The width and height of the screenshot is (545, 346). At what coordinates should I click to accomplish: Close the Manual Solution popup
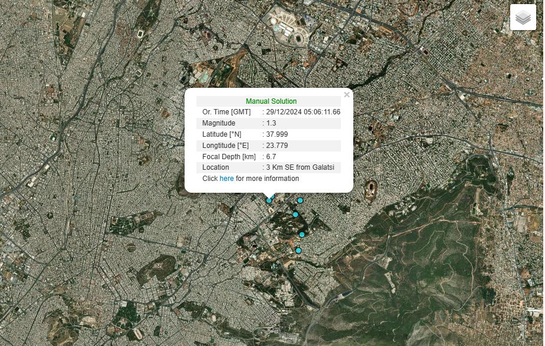pyautogui.click(x=347, y=95)
